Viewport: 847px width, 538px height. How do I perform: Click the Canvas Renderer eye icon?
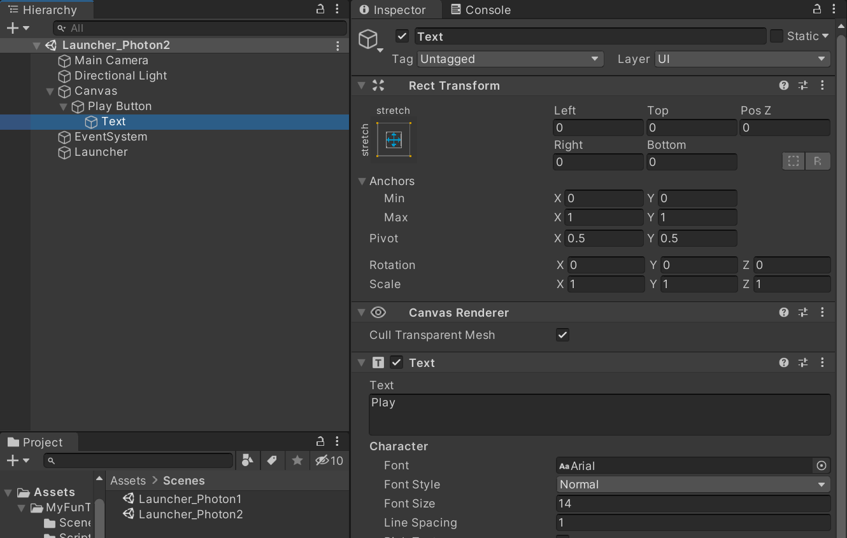(x=378, y=312)
